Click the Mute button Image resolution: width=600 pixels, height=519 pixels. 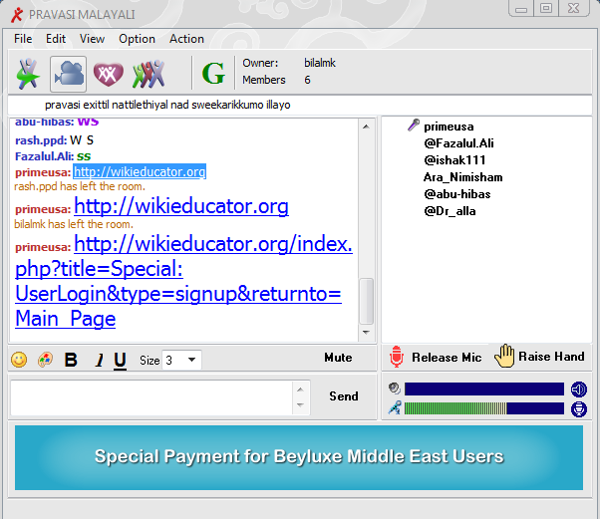(x=338, y=358)
